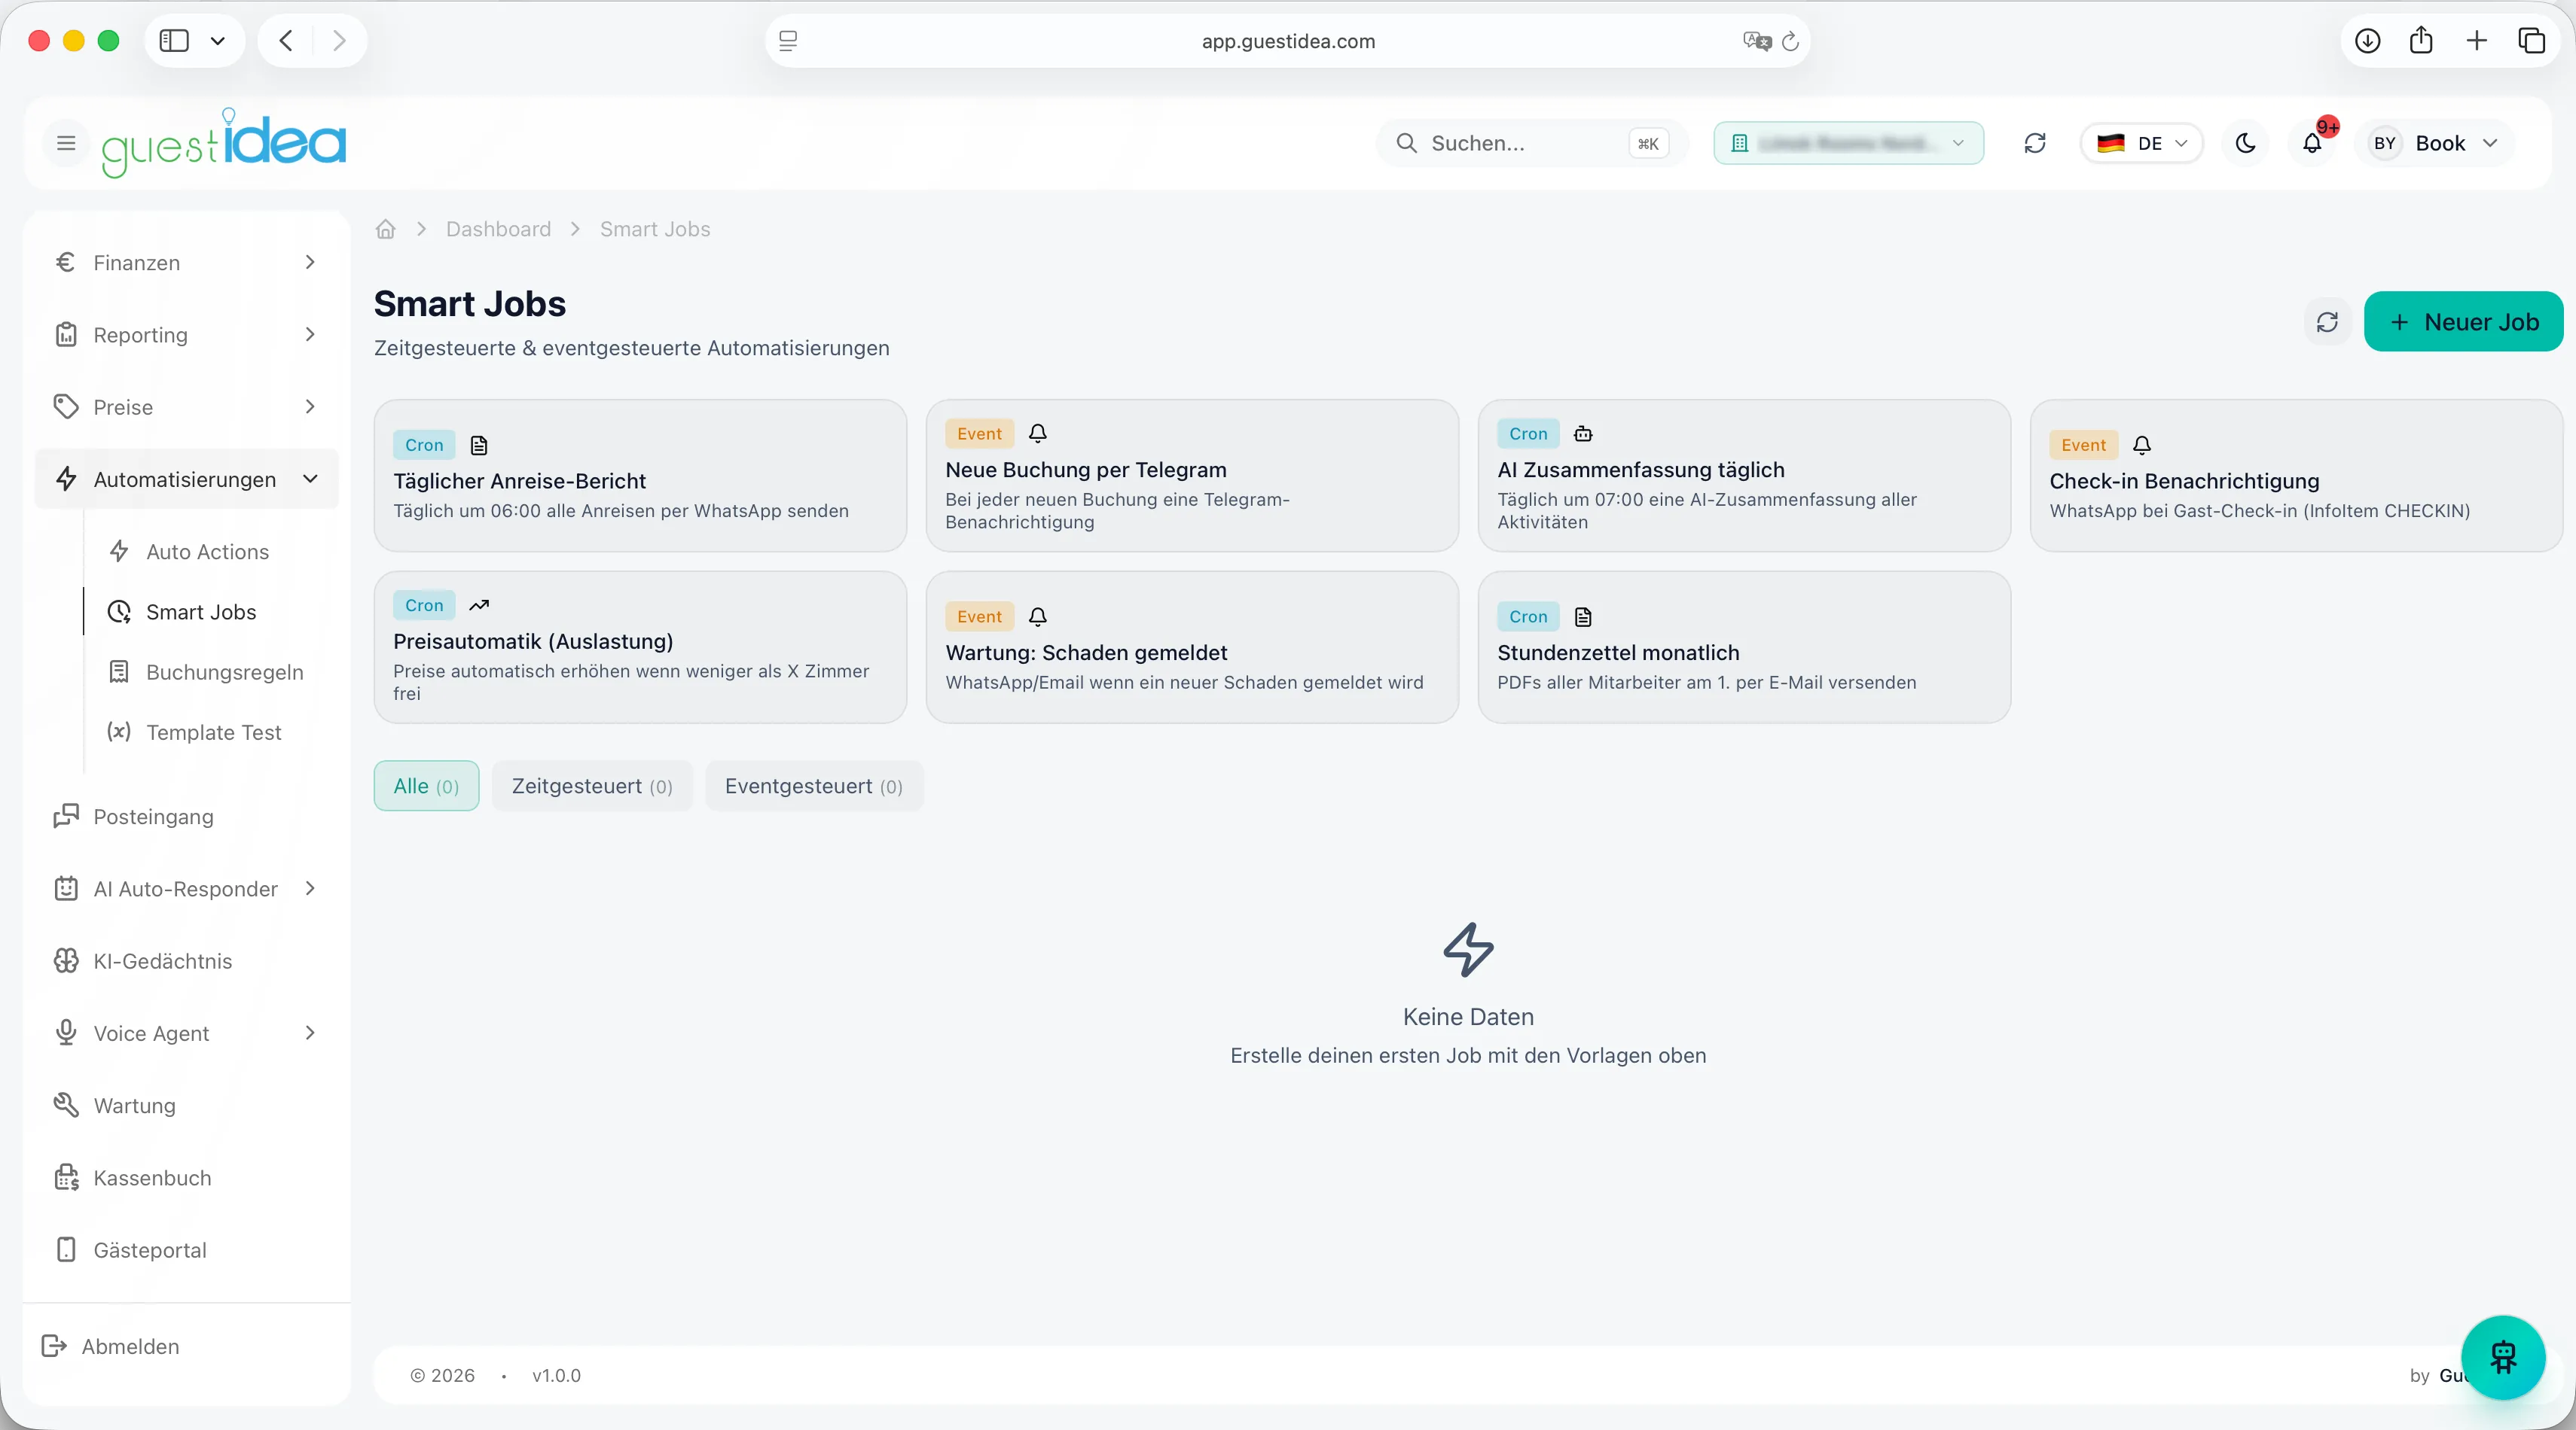The height and width of the screenshot is (1430, 2576).
Task: Toggle dark mode moon icon
Action: click(2245, 143)
